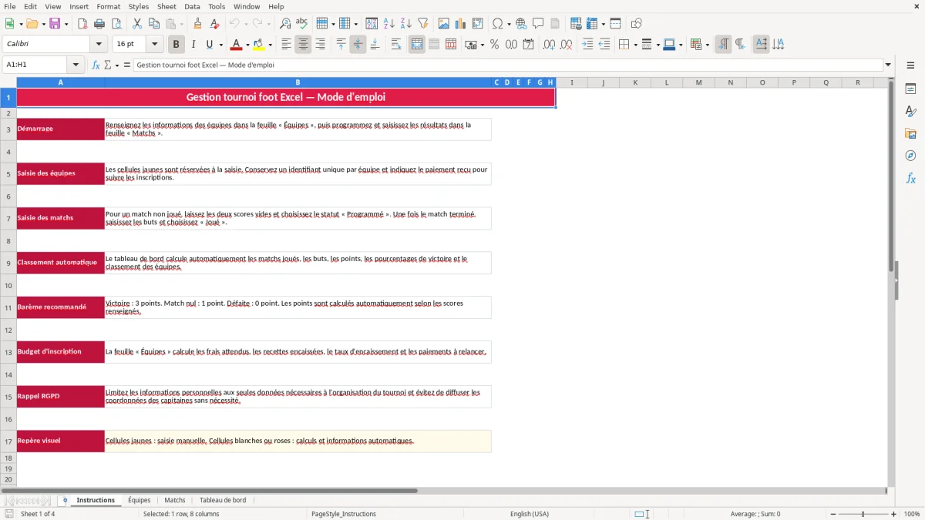Open Function Wizard next to the Name Box
925x520 pixels.
96,65
